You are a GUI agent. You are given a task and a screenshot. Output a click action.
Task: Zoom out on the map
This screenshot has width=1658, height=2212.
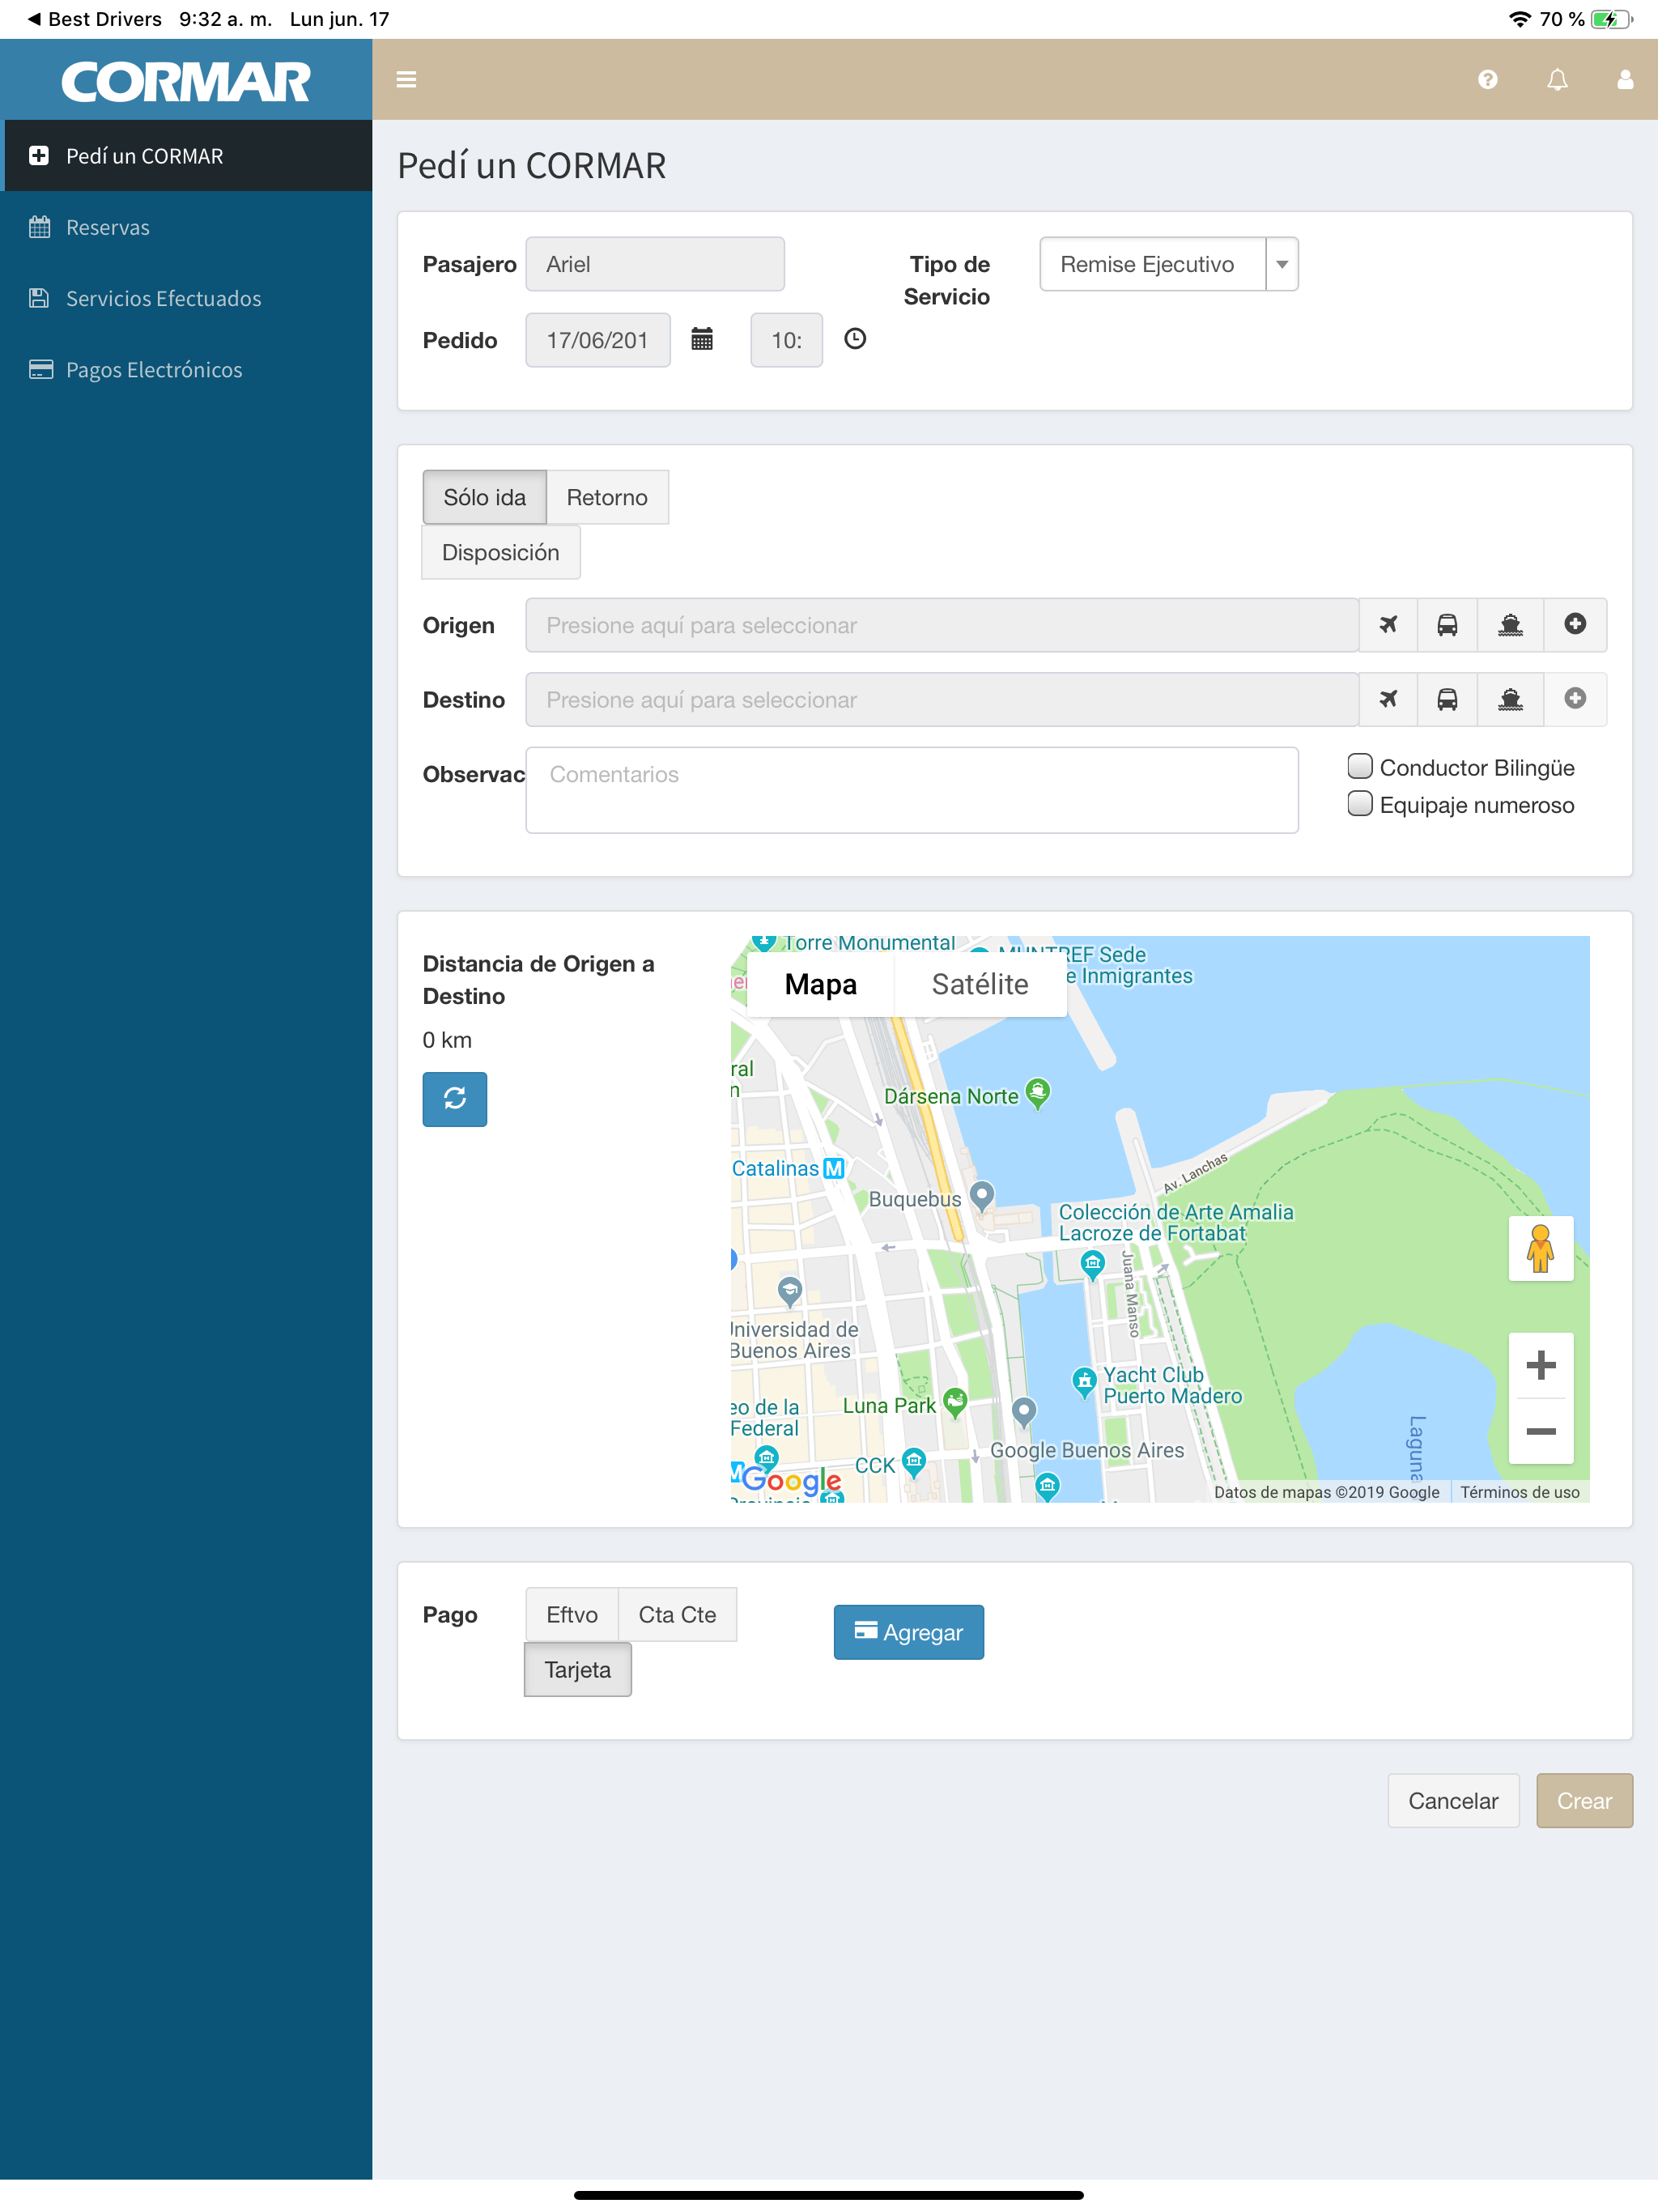click(1540, 1431)
